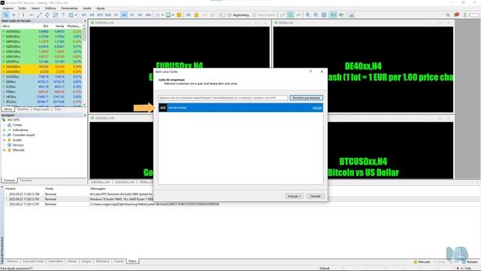
Task: Open the red notifications icon
Action: coord(456,15)
